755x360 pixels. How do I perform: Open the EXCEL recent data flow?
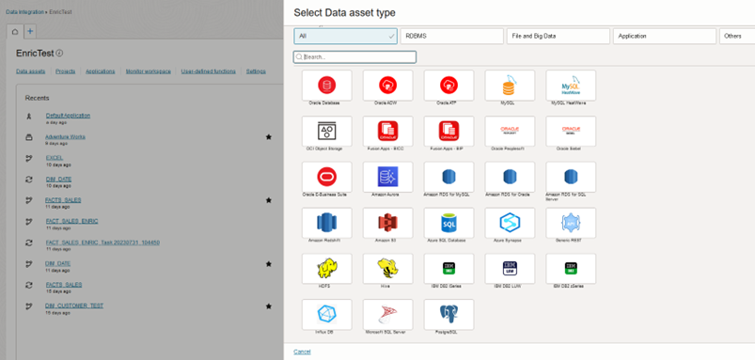click(55, 158)
